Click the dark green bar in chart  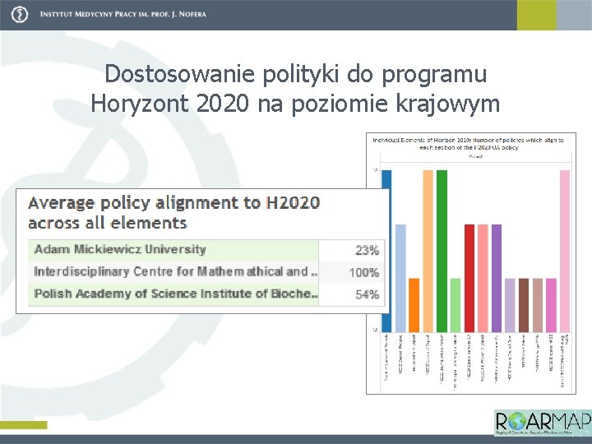[x=442, y=251]
